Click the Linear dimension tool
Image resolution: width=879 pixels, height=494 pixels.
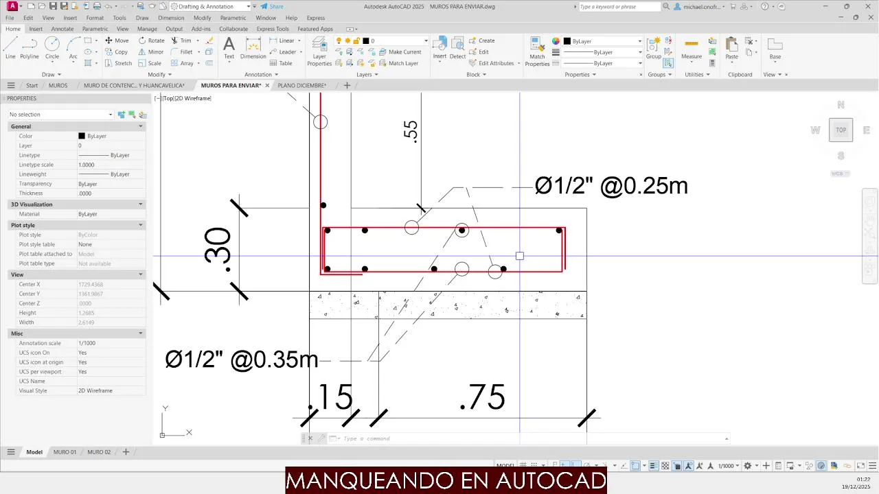pyautogui.click(x=282, y=40)
